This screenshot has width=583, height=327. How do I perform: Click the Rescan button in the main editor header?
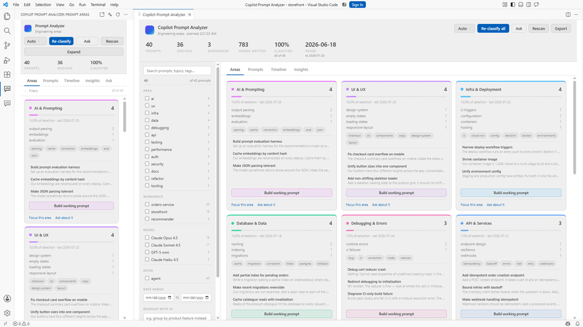click(x=538, y=28)
